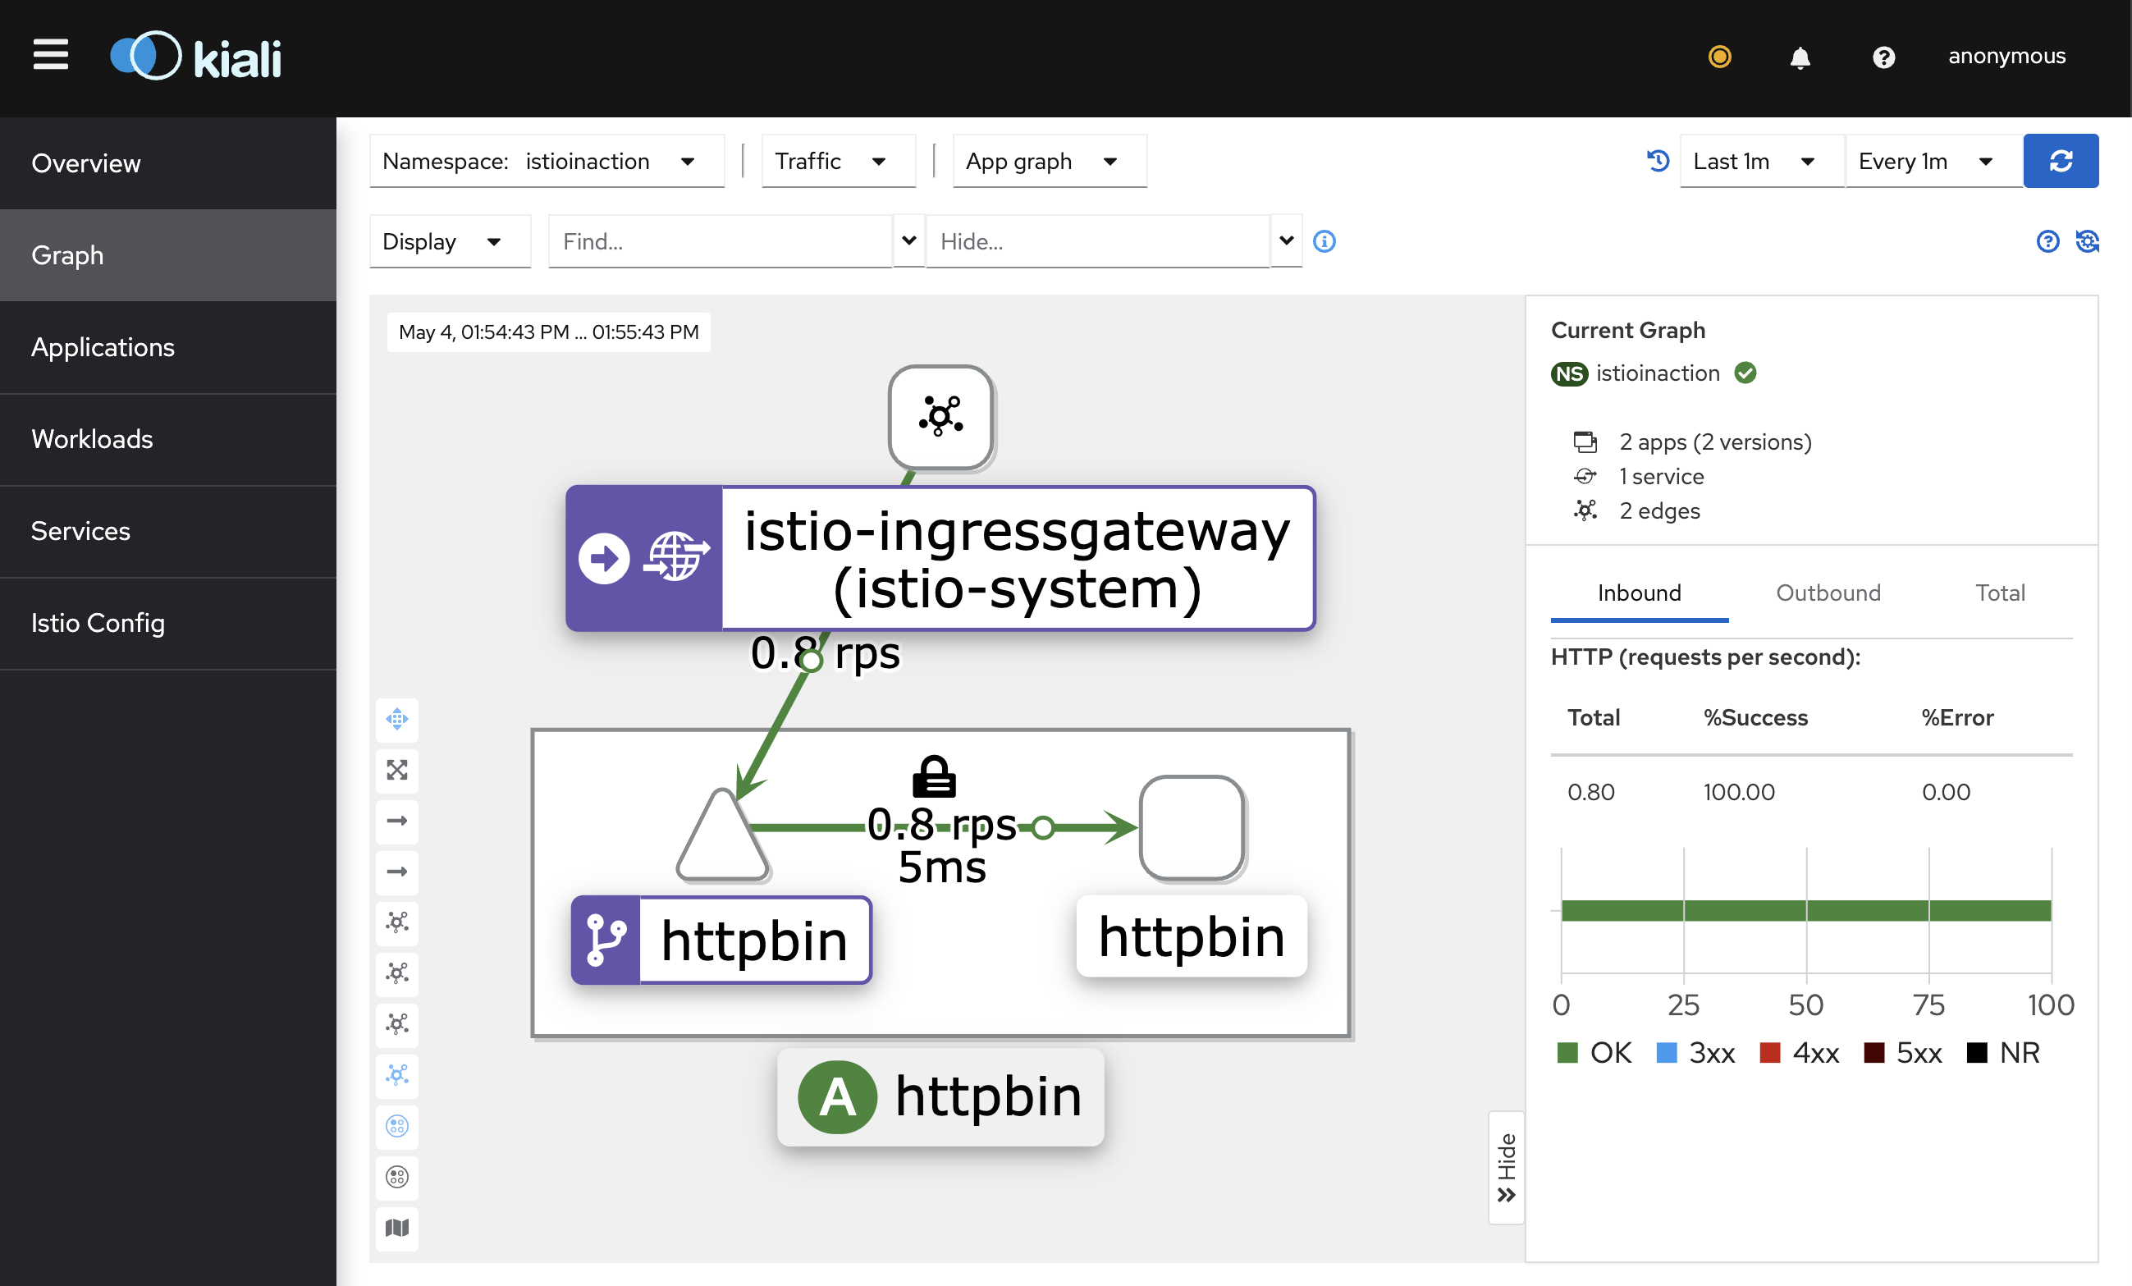Click the green A app badge
This screenshot has width=2132, height=1286.
click(x=837, y=1097)
